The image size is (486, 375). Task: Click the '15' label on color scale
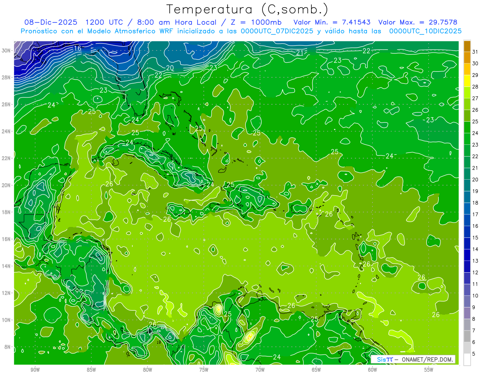[x=475, y=238]
